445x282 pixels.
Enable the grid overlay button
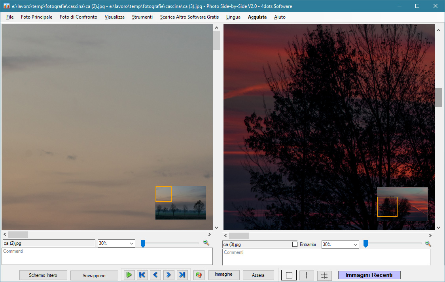(324, 275)
